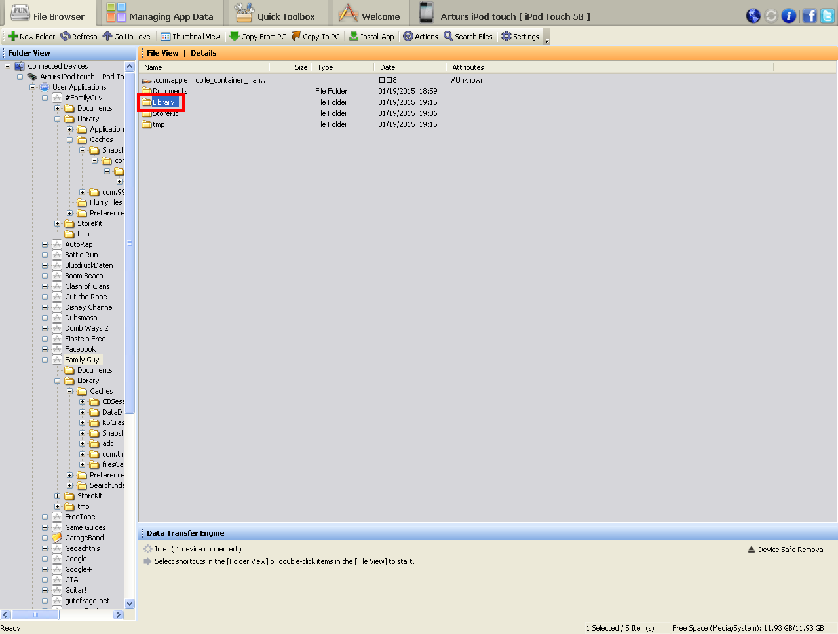Screen dimensions: 838x634
Task: Select Cut the Rope app
Action: 86,297
